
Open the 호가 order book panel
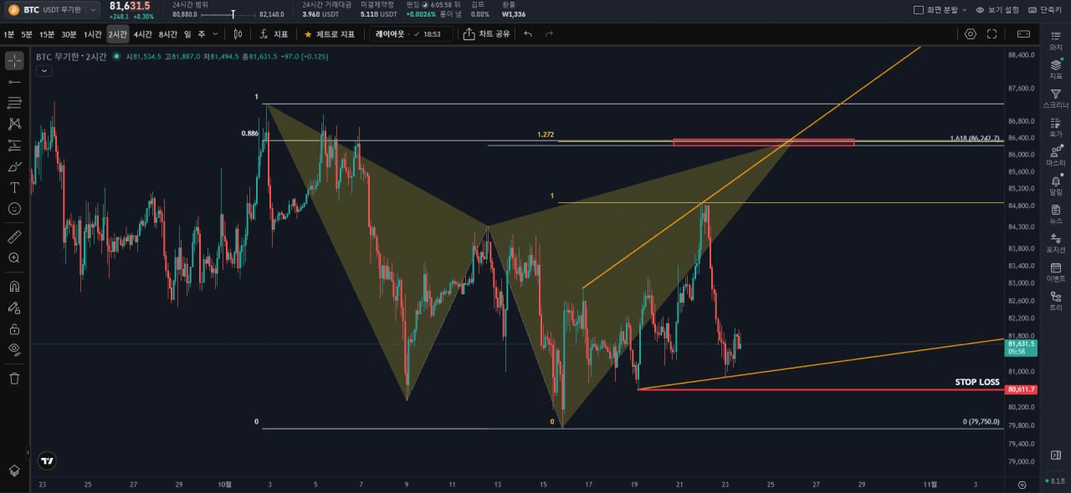click(x=1056, y=127)
